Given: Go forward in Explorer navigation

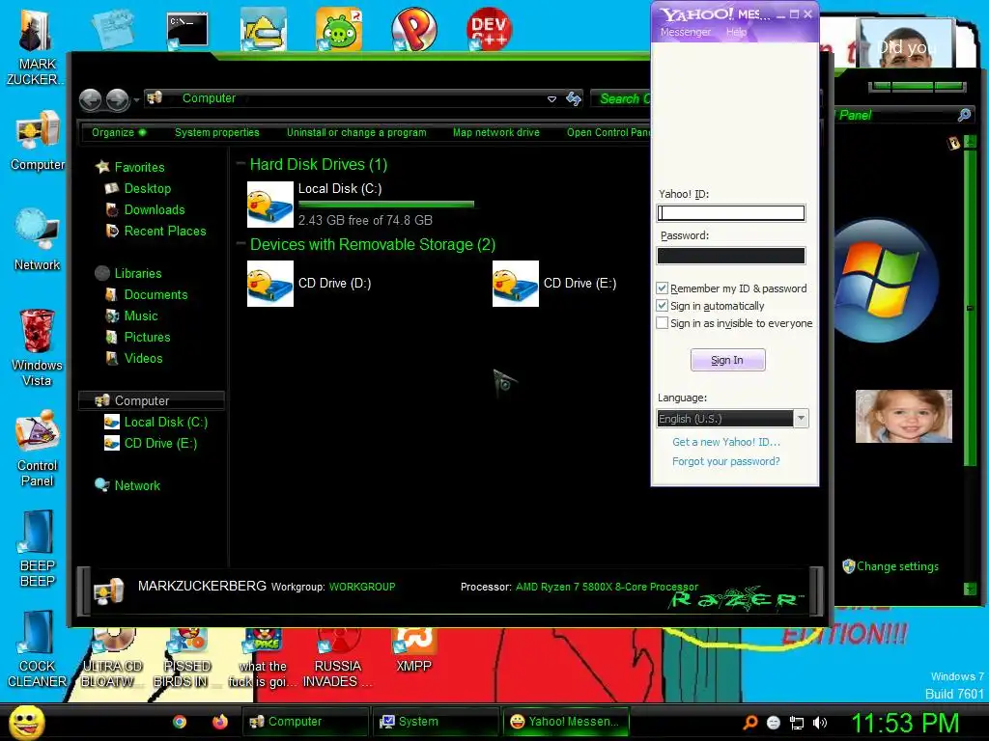Looking at the screenshot, I should pos(117,99).
